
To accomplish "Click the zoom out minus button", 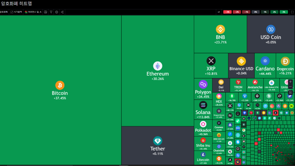I will coord(290,87).
